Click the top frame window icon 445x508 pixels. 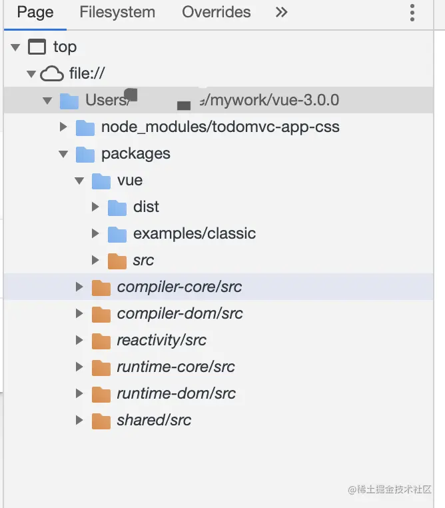coord(37,47)
